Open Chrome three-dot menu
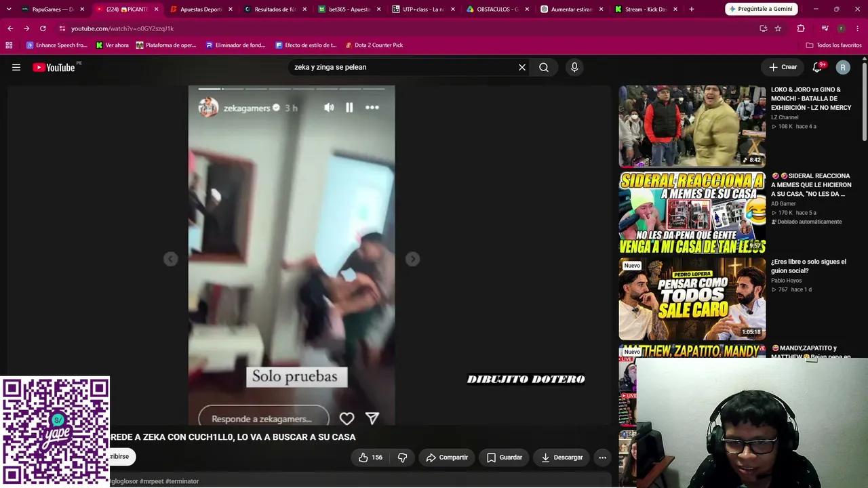The height and width of the screenshot is (488, 868). tap(858, 28)
